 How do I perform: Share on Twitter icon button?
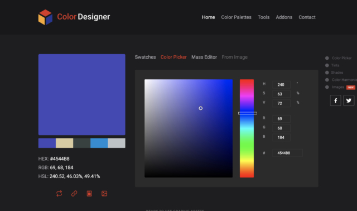pyautogui.click(x=349, y=100)
